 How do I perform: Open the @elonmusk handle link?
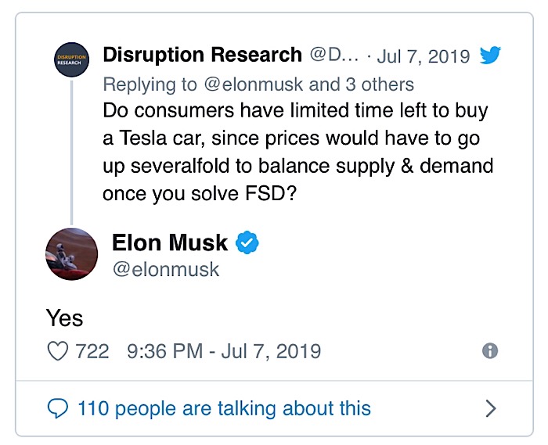click(x=166, y=270)
